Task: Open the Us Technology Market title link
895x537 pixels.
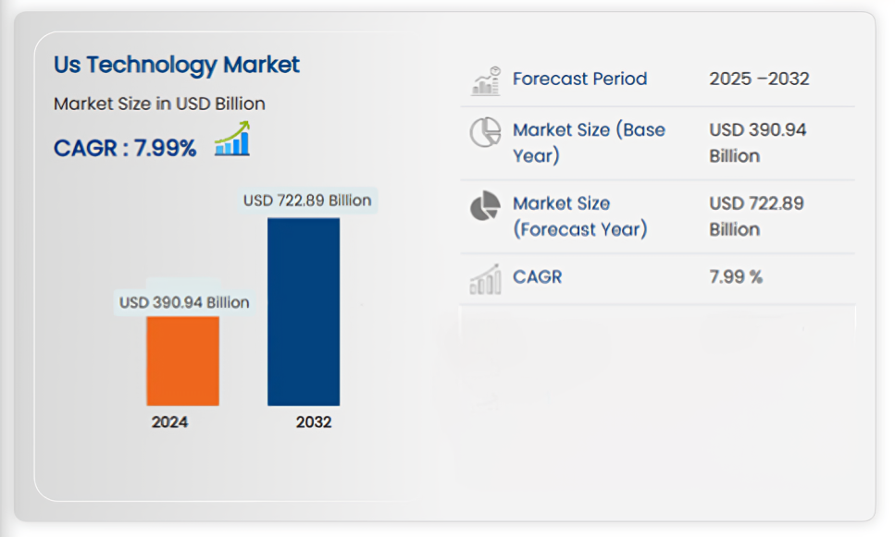Action: coord(176,65)
